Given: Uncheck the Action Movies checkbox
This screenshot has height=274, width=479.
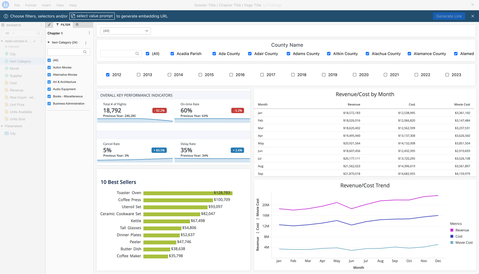Looking at the screenshot, I should pyautogui.click(x=49, y=67).
